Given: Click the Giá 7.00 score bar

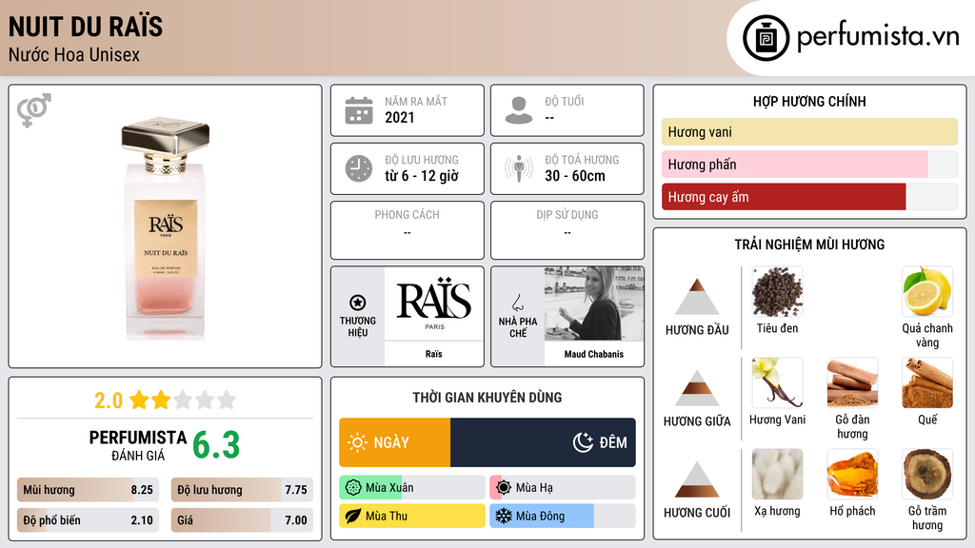Looking at the screenshot, I should click(242, 520).
